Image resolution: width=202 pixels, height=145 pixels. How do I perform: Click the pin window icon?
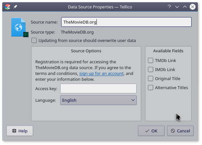pyautogui.click(x=15, y=6)
